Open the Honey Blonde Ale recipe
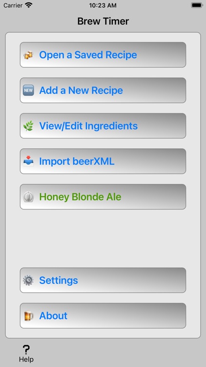The height and width of the screenshot is (367, 206). pyautogui.click(x=103, y=197)
